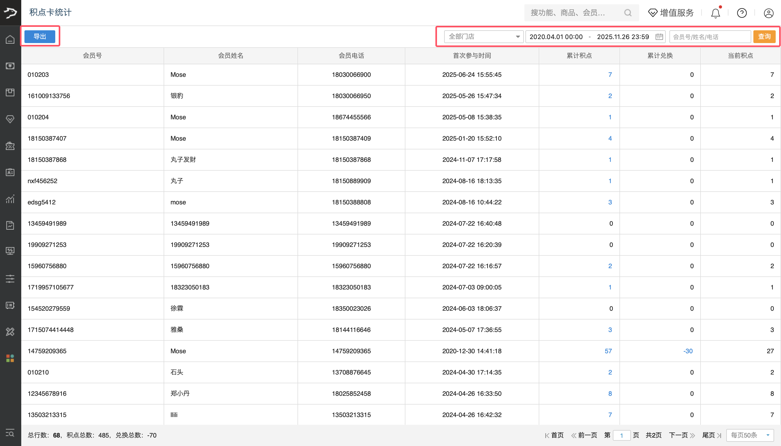The height and width of the screenshot is (446, 781).
Task: Expand the 全部门店 store dropdown
Action: pyautogui.click(x=483, y=37)
